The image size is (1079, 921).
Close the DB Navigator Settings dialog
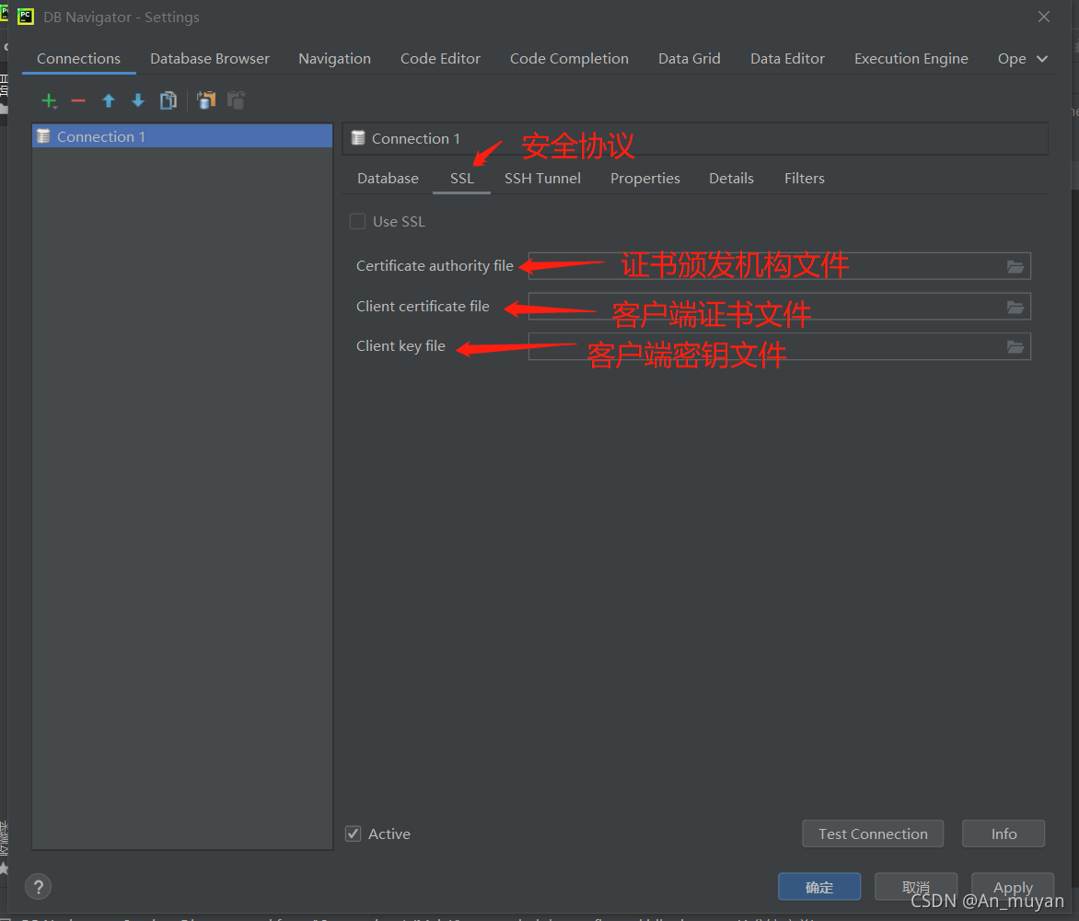[1044, 17]
